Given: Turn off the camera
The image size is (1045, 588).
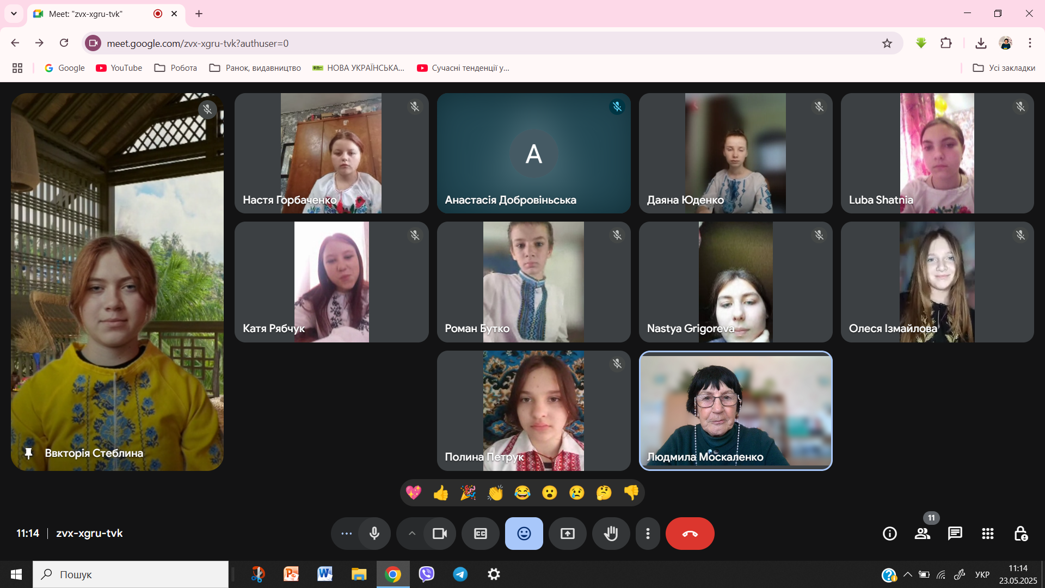Looking at the screenshot, I should coord(439,534).
